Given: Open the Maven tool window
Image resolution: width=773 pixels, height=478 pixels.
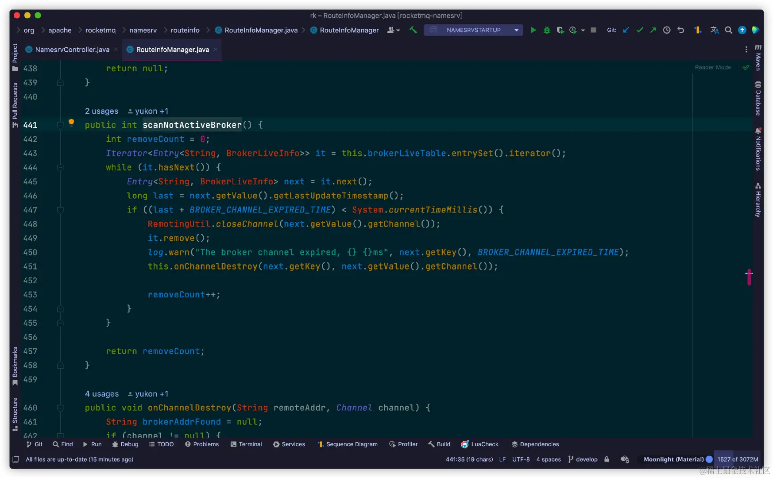Looking at the screenshot, I should tap(758, 58).
